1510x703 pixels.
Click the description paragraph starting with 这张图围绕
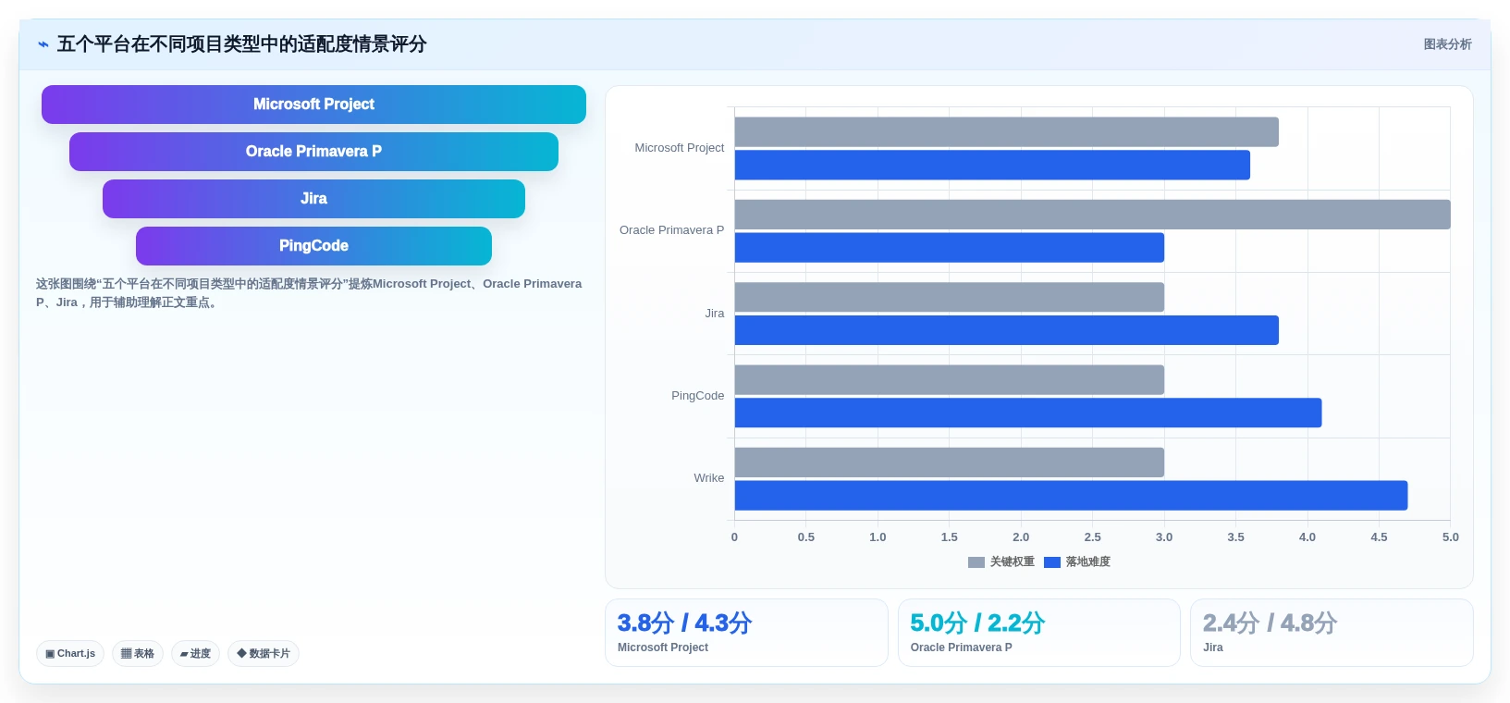[x=309, y=293]
